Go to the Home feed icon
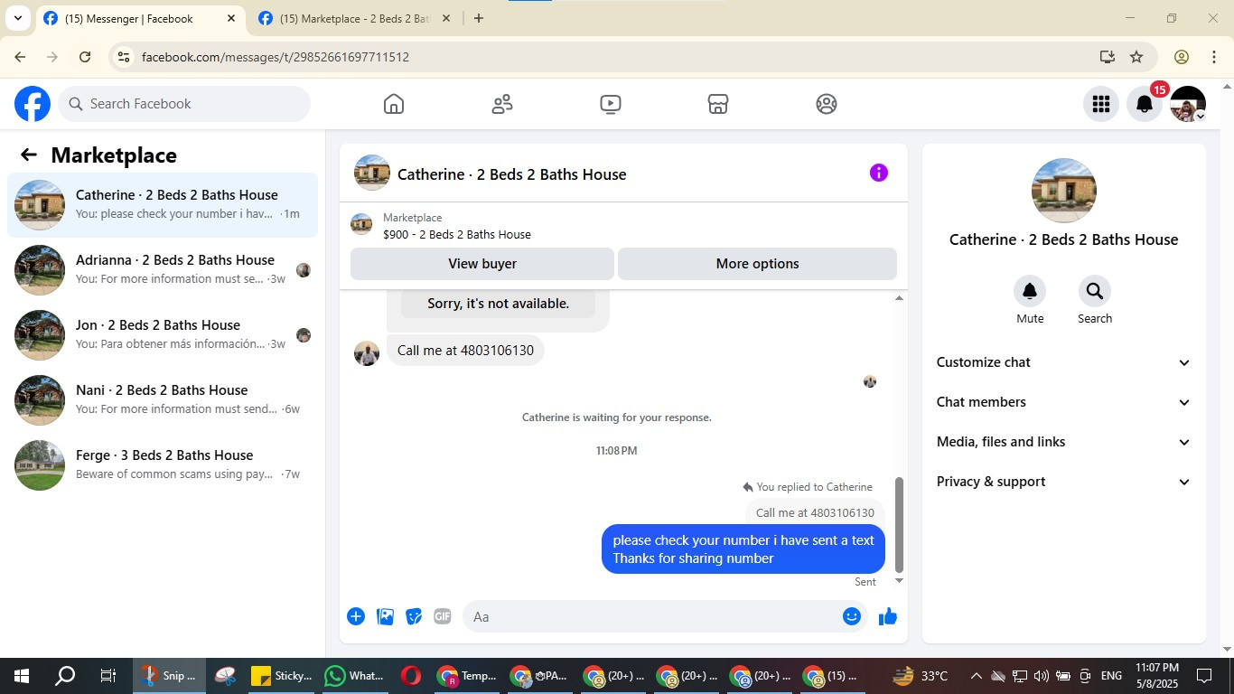The height and width of the screenshot is (694, 1234). tap(394, 104)
